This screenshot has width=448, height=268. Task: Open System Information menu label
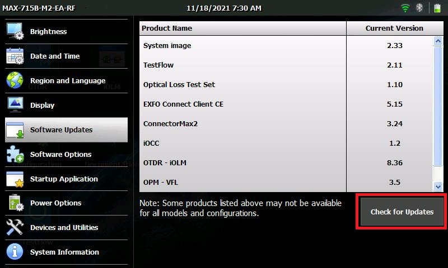pos(64,252)
